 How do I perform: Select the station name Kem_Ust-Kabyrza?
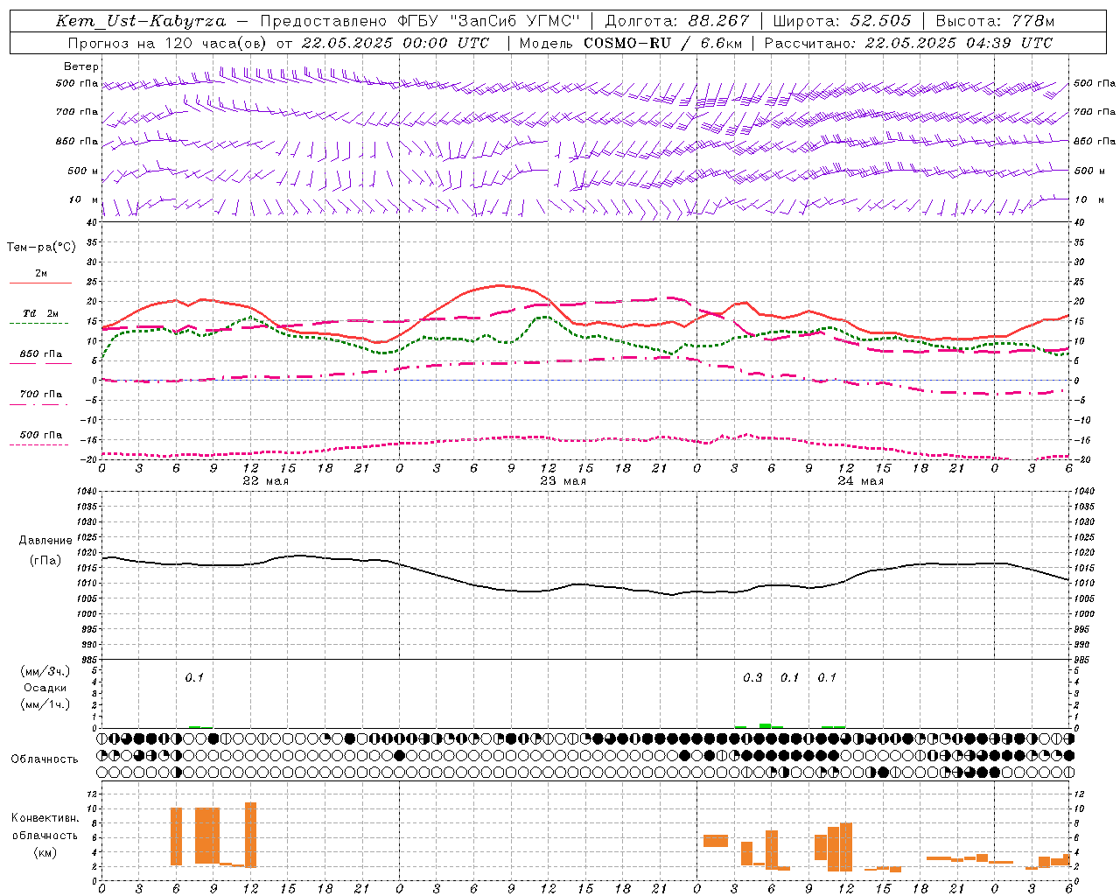tap(141, 21)
